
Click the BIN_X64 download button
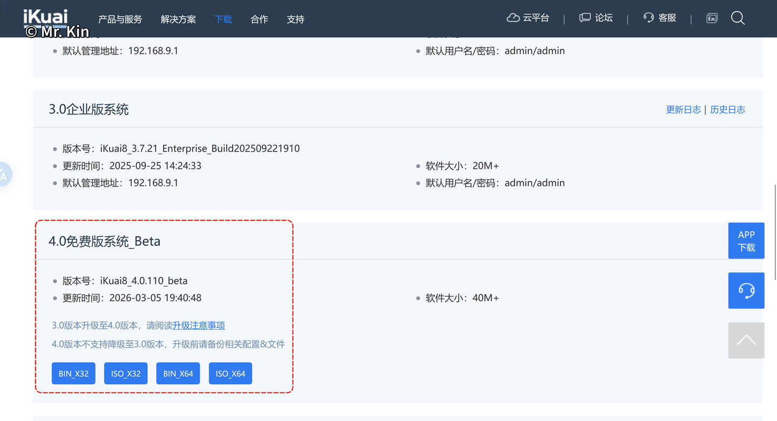tap(178, 374)
